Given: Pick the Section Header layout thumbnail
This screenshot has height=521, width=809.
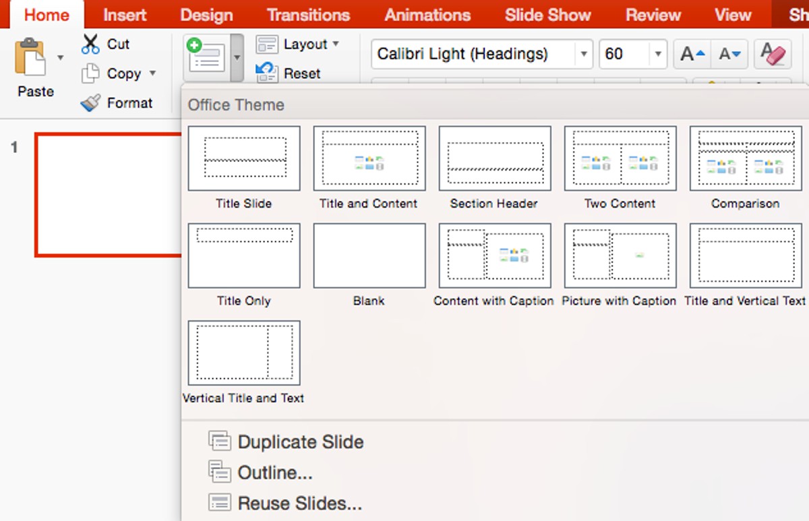Looking at the screenshot, I should [x=495, y=158].
